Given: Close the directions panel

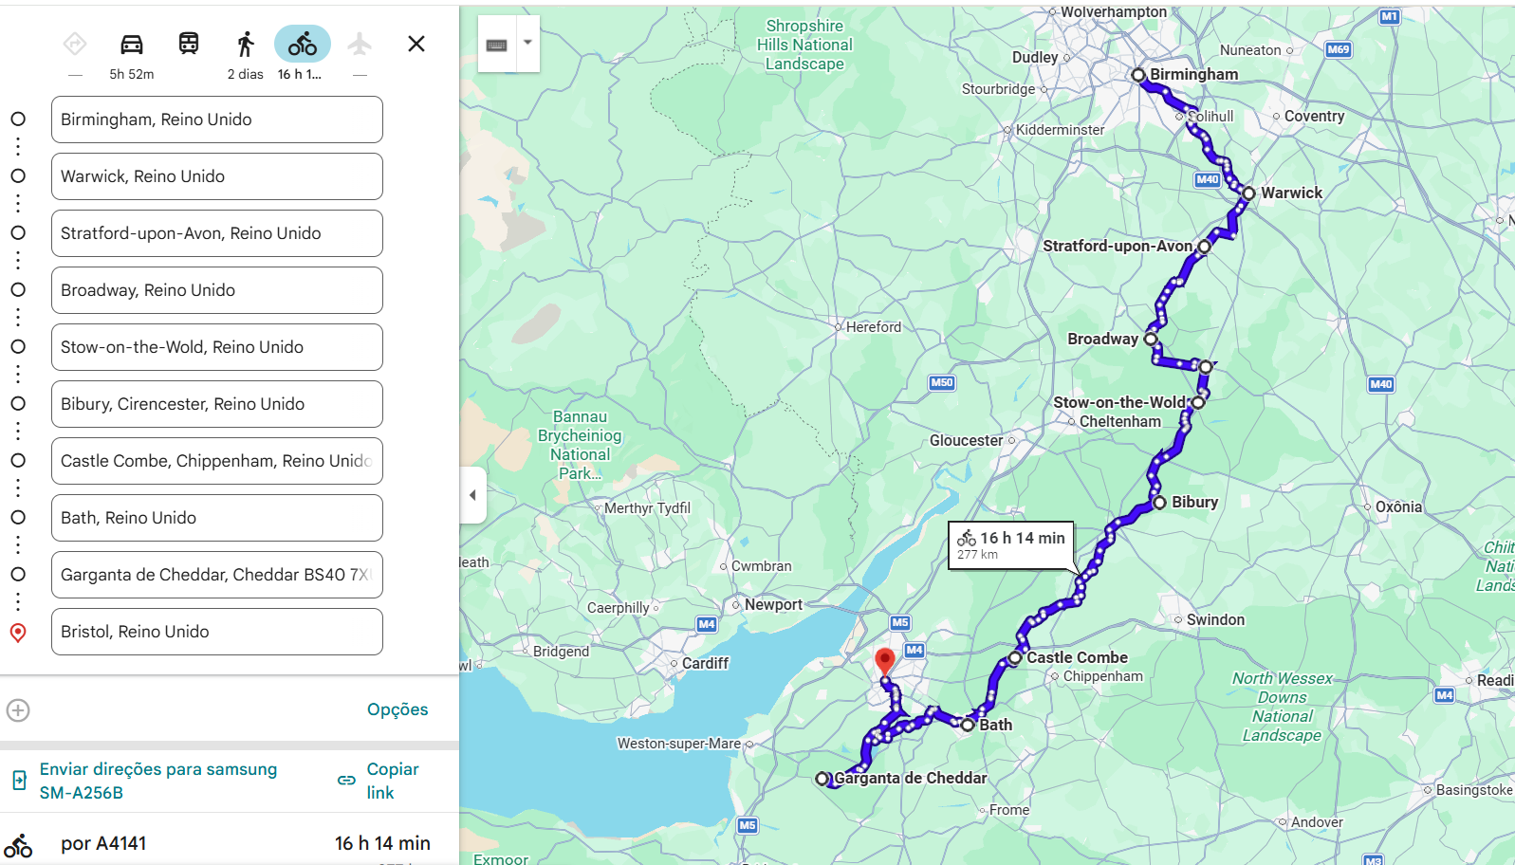Looking at the screenshot, I should (416, 44).
